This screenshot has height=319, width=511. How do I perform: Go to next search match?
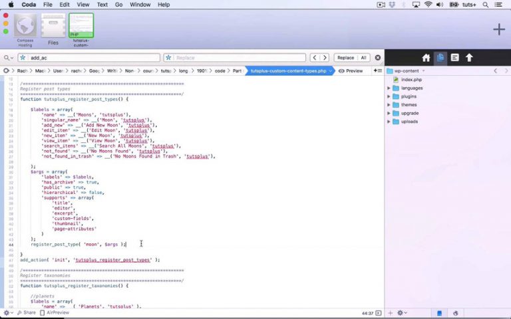click(x=325, y=58)
